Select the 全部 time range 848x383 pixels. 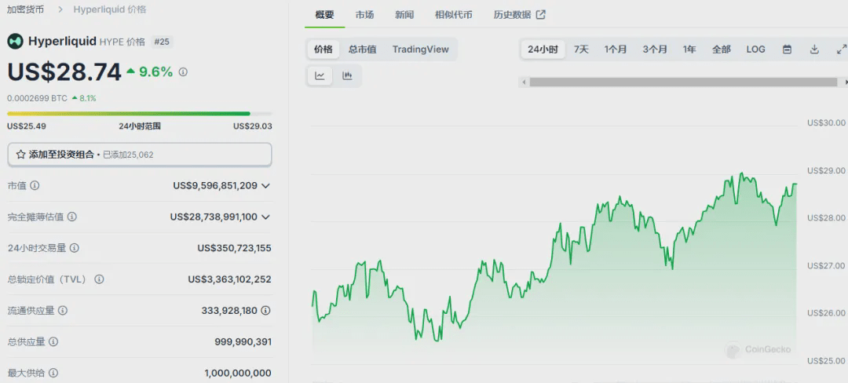(722, 49)
